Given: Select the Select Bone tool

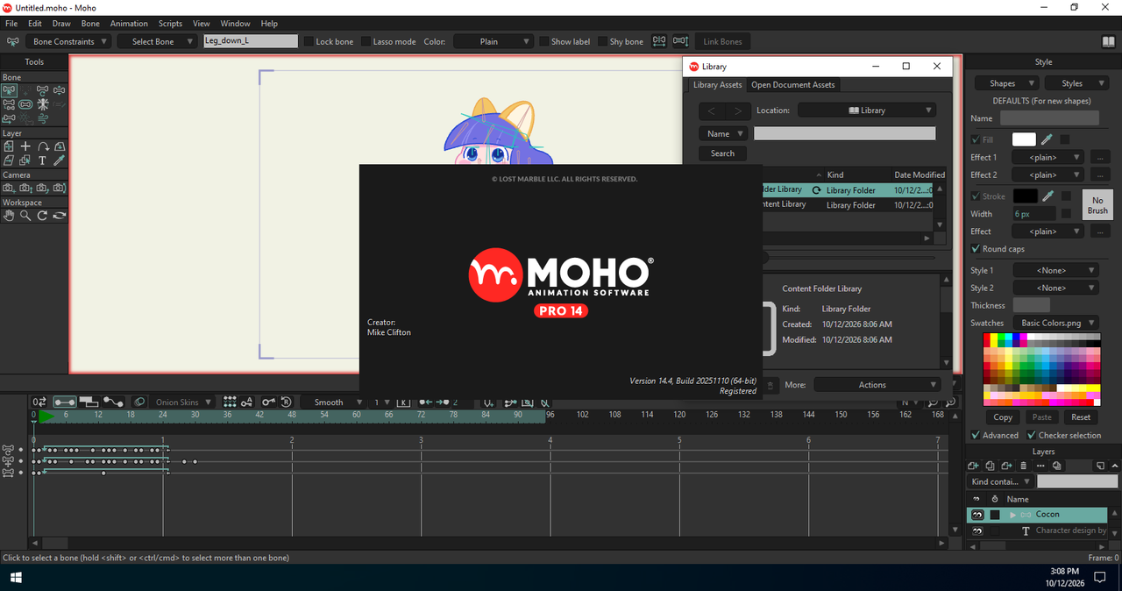Looking at the screenshot, I should tap(9, 90).
